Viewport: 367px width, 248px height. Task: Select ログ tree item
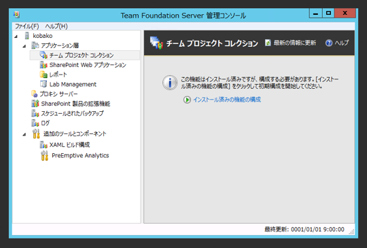[46, 123]
